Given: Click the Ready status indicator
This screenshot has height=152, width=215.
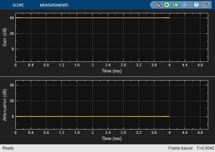Looking at the screenshot, I should point(9,148).
